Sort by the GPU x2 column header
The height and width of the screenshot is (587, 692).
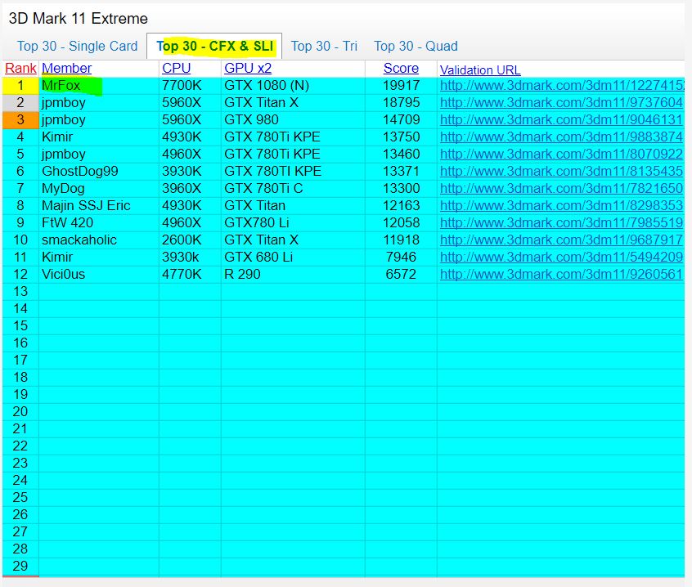coord(248,69)
